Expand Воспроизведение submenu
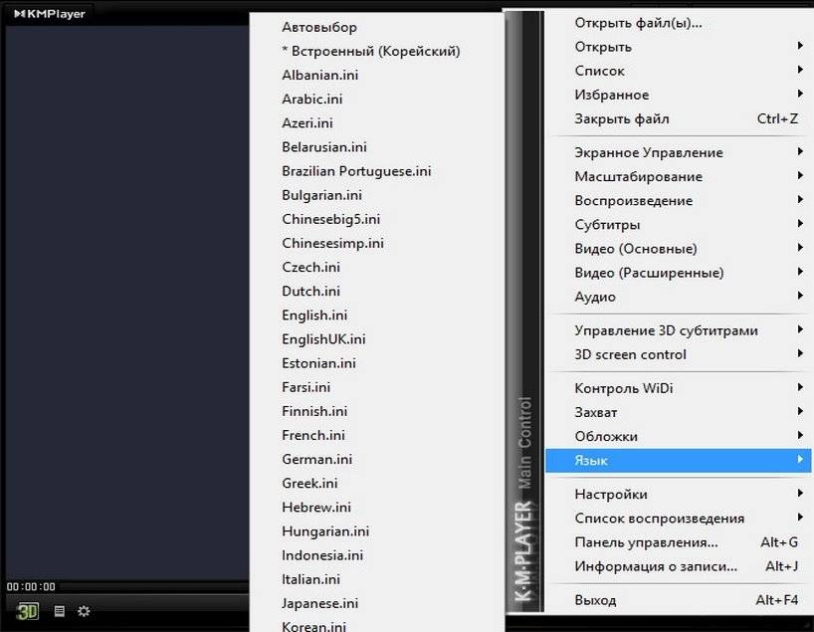 [x=678, y=200]
